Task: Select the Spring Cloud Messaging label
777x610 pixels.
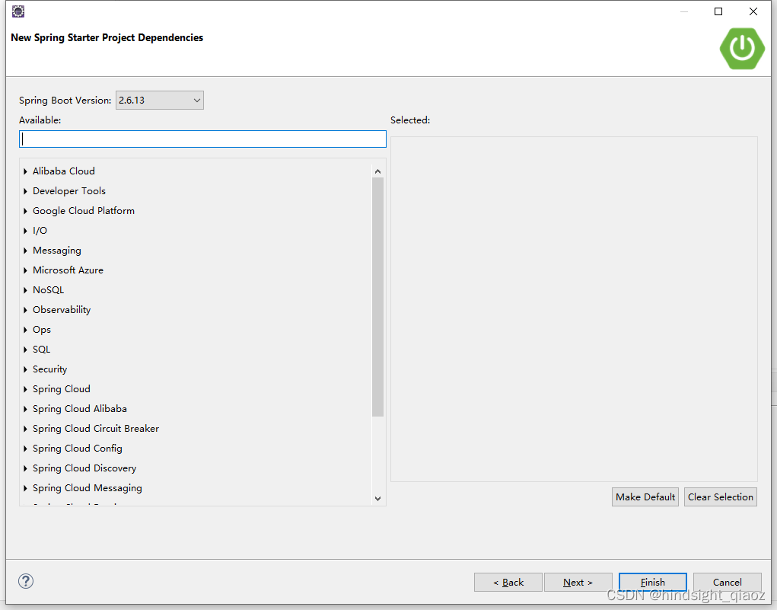Action: click(x=88, y=488)
